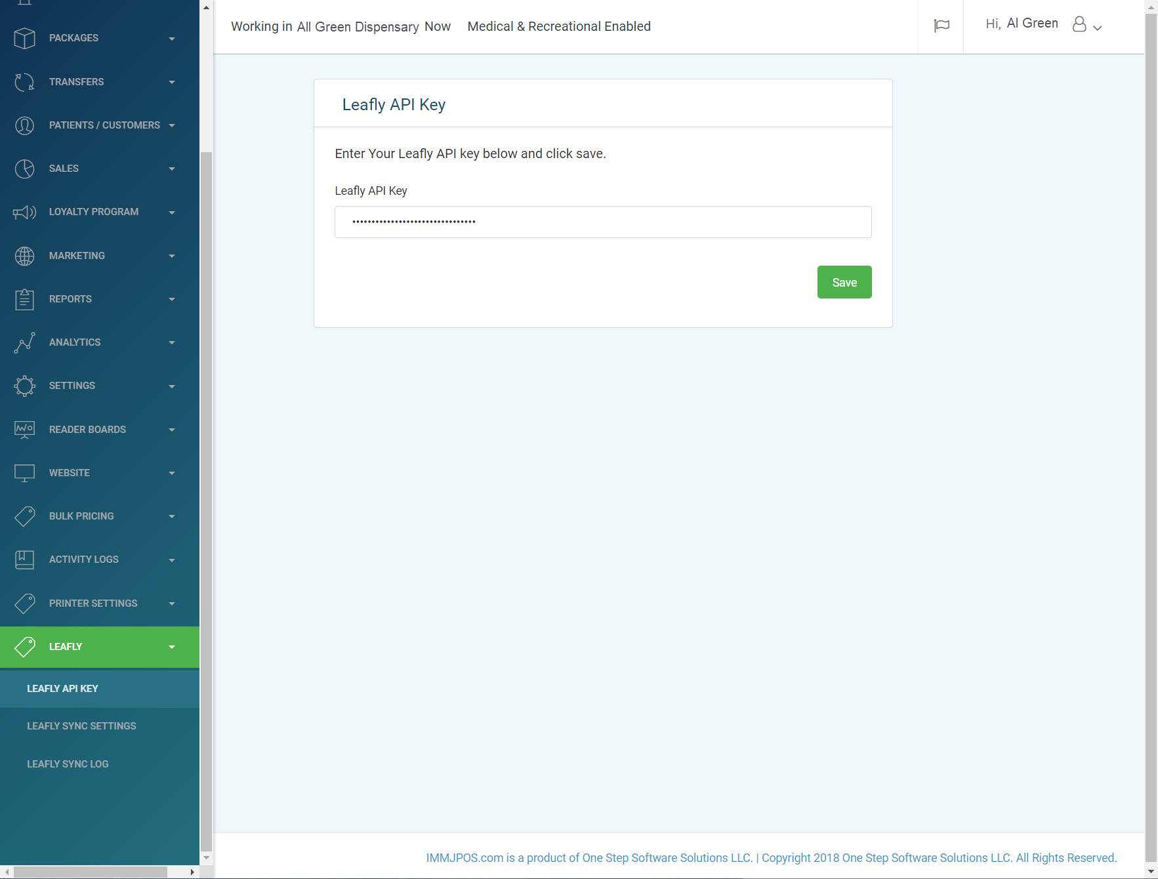The width and height of the screenshot is (1158, 879).
Task: Expand the Marketing dropdown arrow
Action: [x=172, y=256]
